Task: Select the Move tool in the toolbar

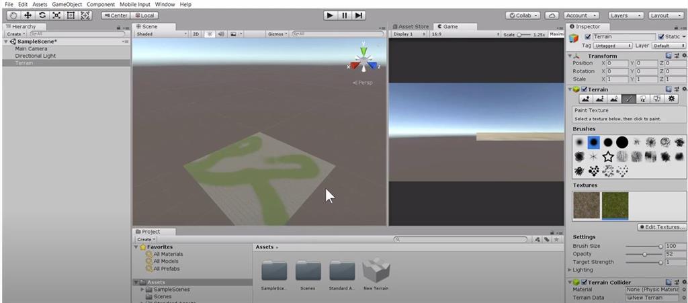Action: coord(28,15)
